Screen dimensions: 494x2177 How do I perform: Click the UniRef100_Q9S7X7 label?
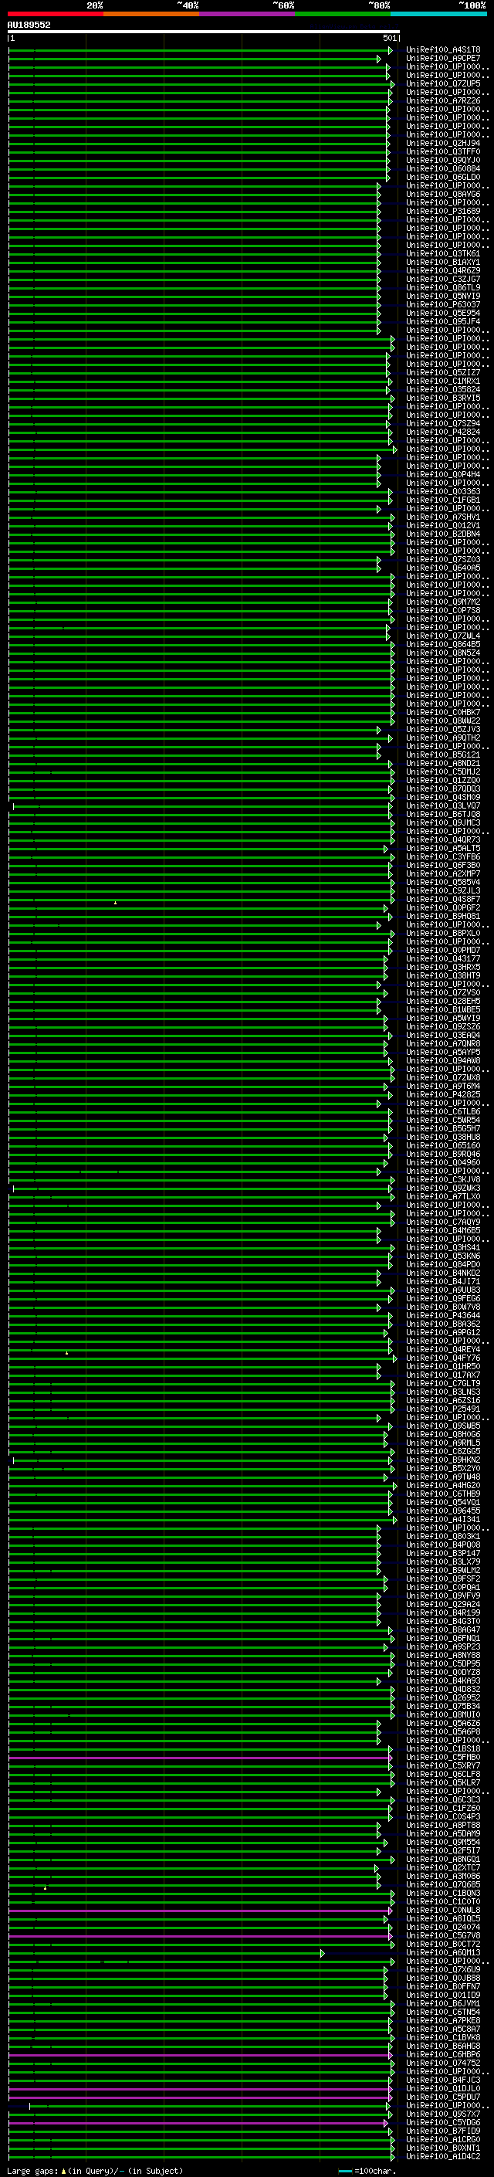442,2114
